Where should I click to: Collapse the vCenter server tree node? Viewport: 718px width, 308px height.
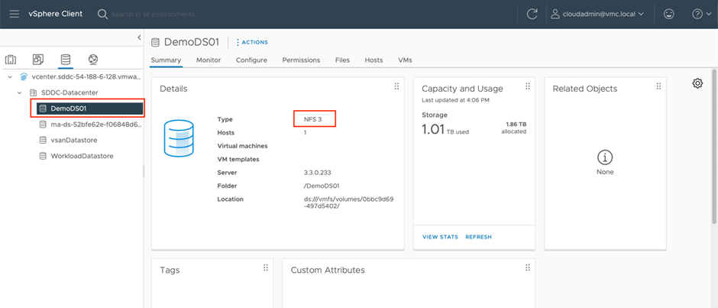(x=9, y=76)
